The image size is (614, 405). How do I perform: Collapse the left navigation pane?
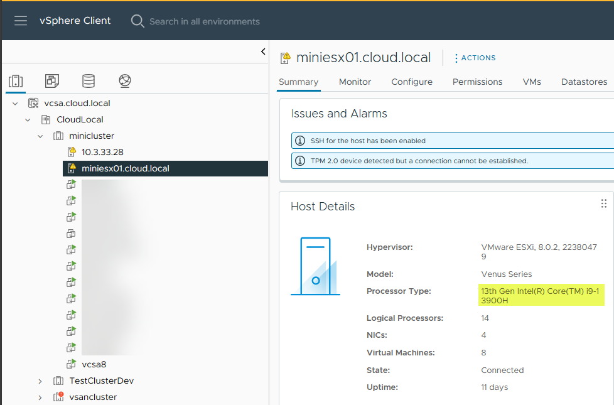coord(263,51)
